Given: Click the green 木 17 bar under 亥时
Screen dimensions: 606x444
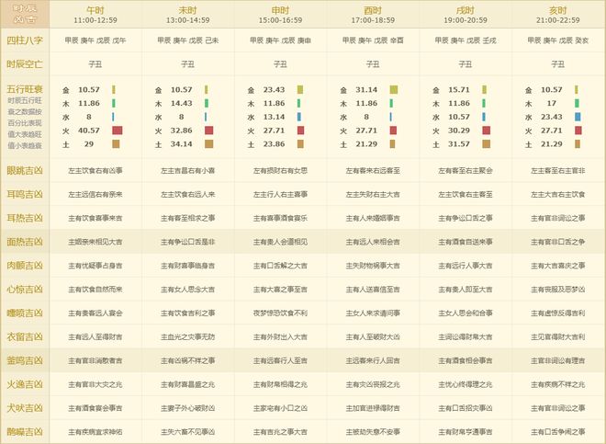Looking at the screenshot, I should tap(577, 103).
